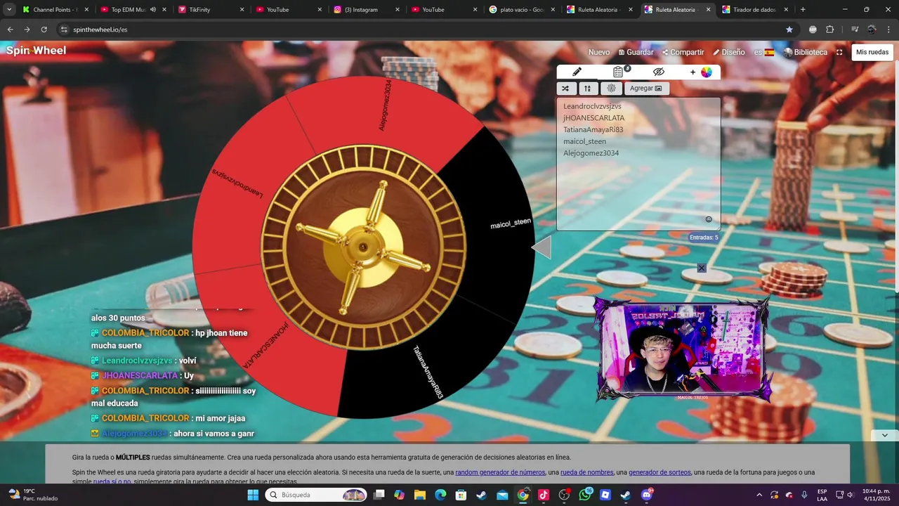Open TikTok from the taskbar
The image size is (899, 506).
tap(544, 495)
